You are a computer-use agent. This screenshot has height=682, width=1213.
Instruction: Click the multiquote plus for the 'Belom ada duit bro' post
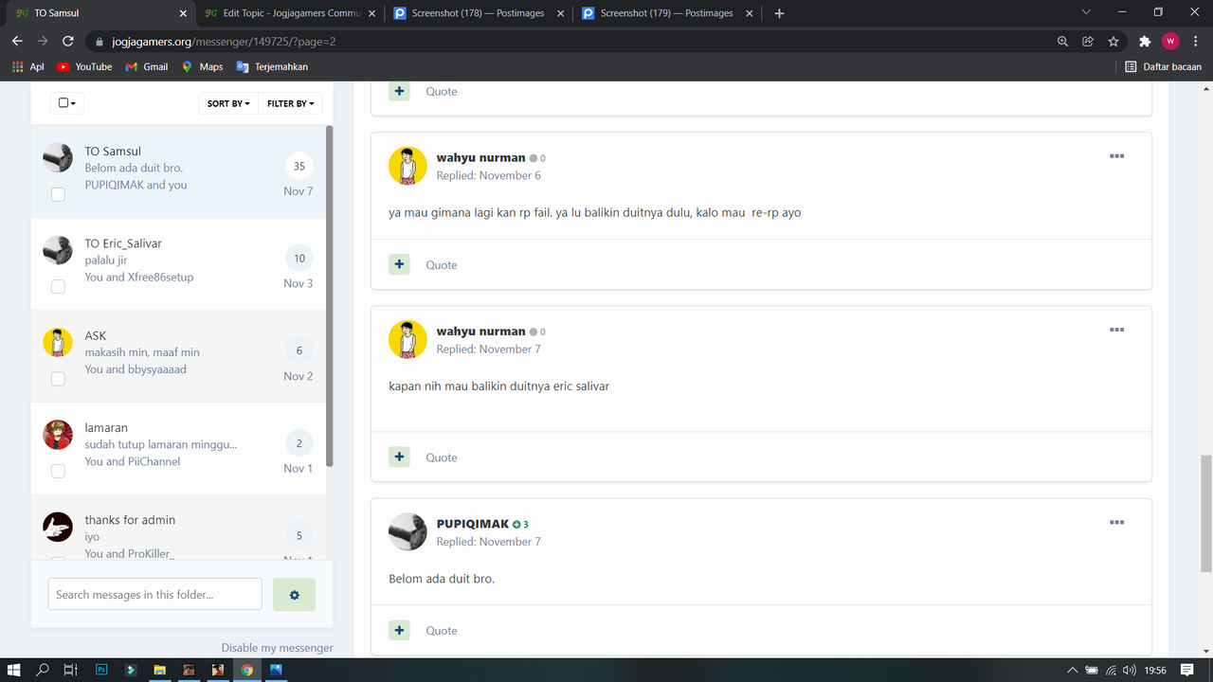[399, 630]
